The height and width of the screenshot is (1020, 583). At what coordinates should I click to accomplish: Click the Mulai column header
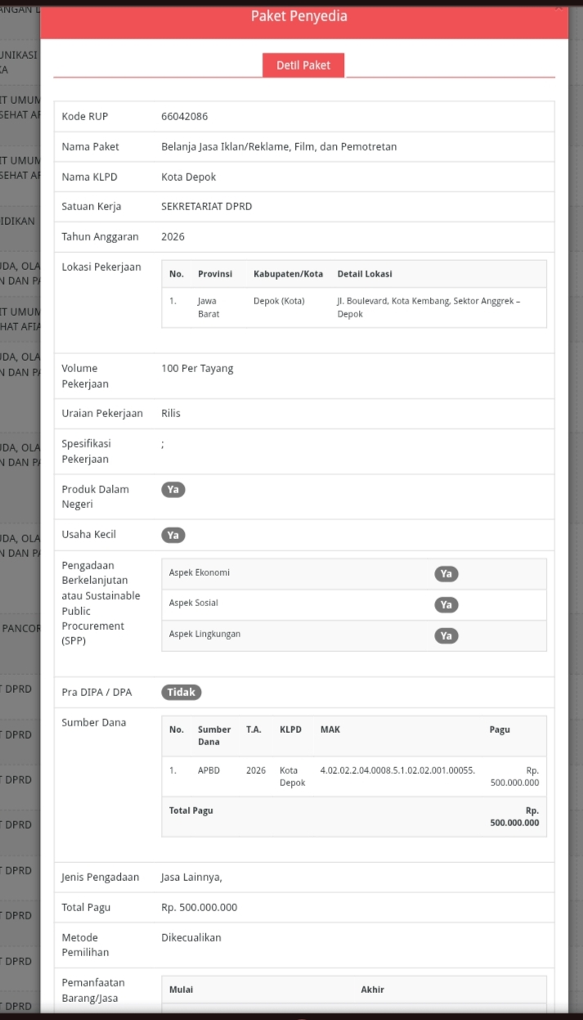[x=182, y=990]
